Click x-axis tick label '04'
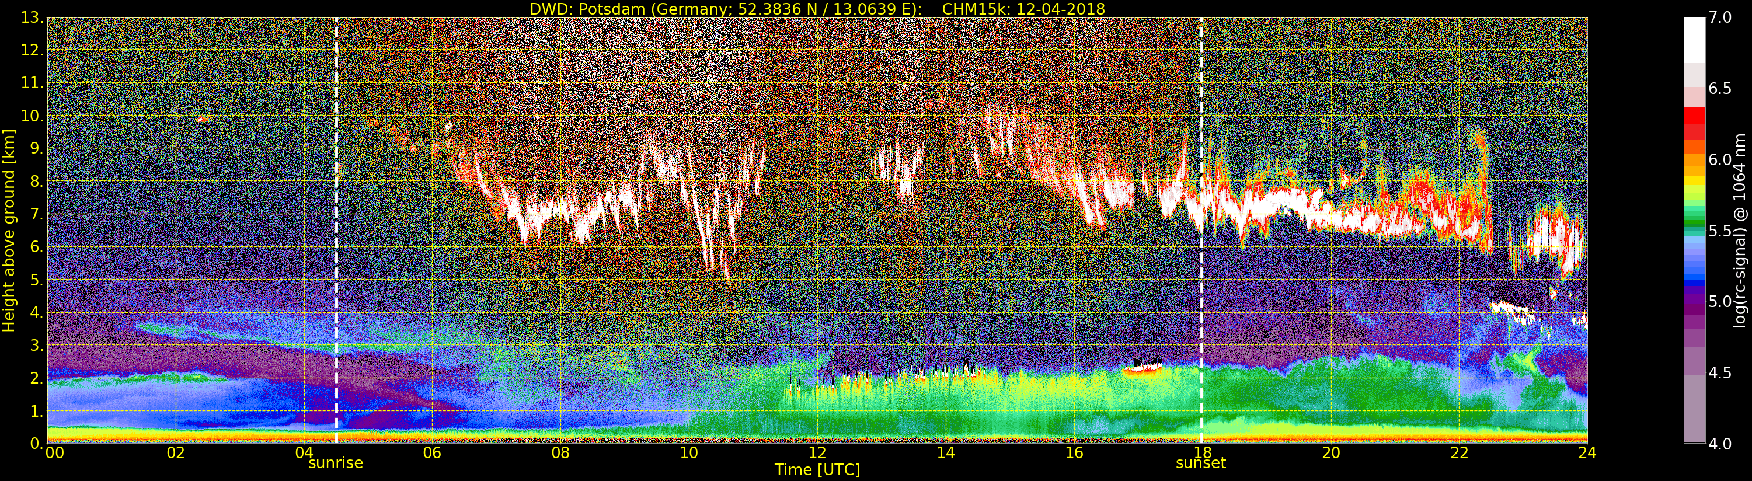Image resolution: width=1752 pixels, height=481 pixels. click(304, 453)
